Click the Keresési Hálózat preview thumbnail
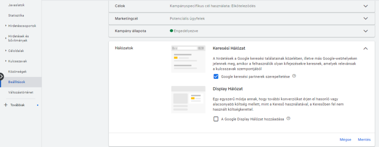This screenshot has height=147, width=379. (188, 59)
